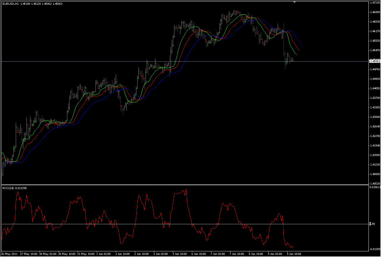Click the 7 Jun 18:00 time label
381x257 pixels.
tap(237, 254)
